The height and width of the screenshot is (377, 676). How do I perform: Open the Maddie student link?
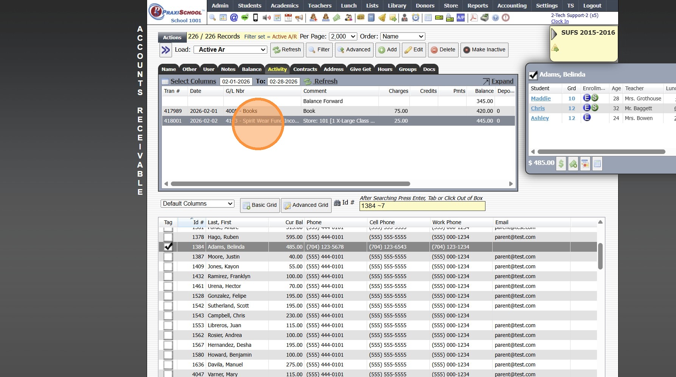click(541, 98)
